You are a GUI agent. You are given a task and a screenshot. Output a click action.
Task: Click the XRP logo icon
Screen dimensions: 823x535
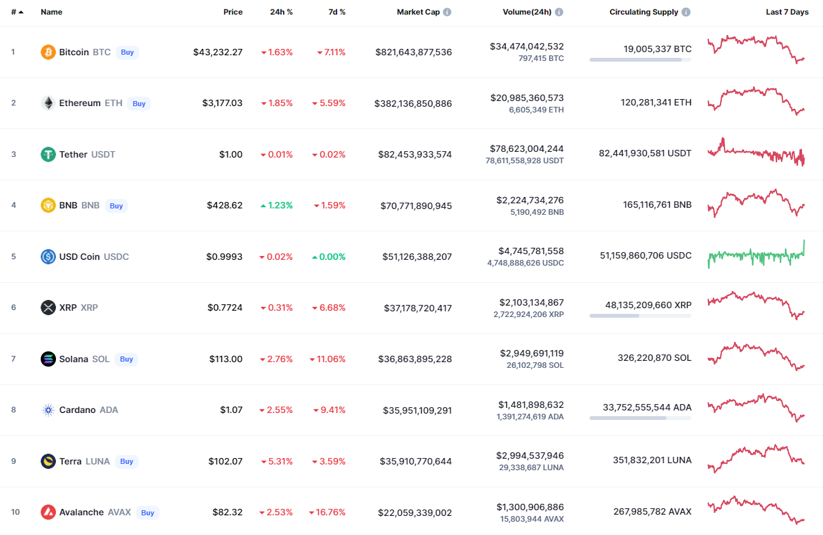pyautogui.click(x=48, y=308)
